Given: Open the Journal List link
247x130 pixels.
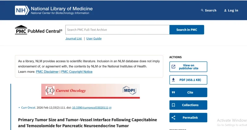Looking at the screenshot, I should tap(73, 39).
